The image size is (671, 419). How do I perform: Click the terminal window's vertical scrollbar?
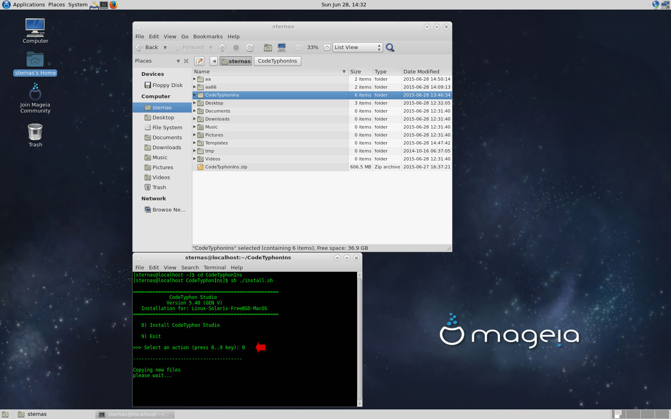click(359, 339)
